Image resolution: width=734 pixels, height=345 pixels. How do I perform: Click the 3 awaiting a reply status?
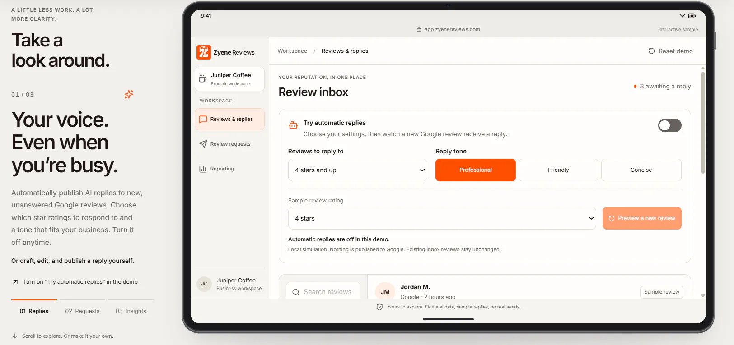click(x=662, y=86)
